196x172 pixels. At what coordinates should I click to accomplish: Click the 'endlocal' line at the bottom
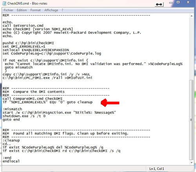pos(11,161)
